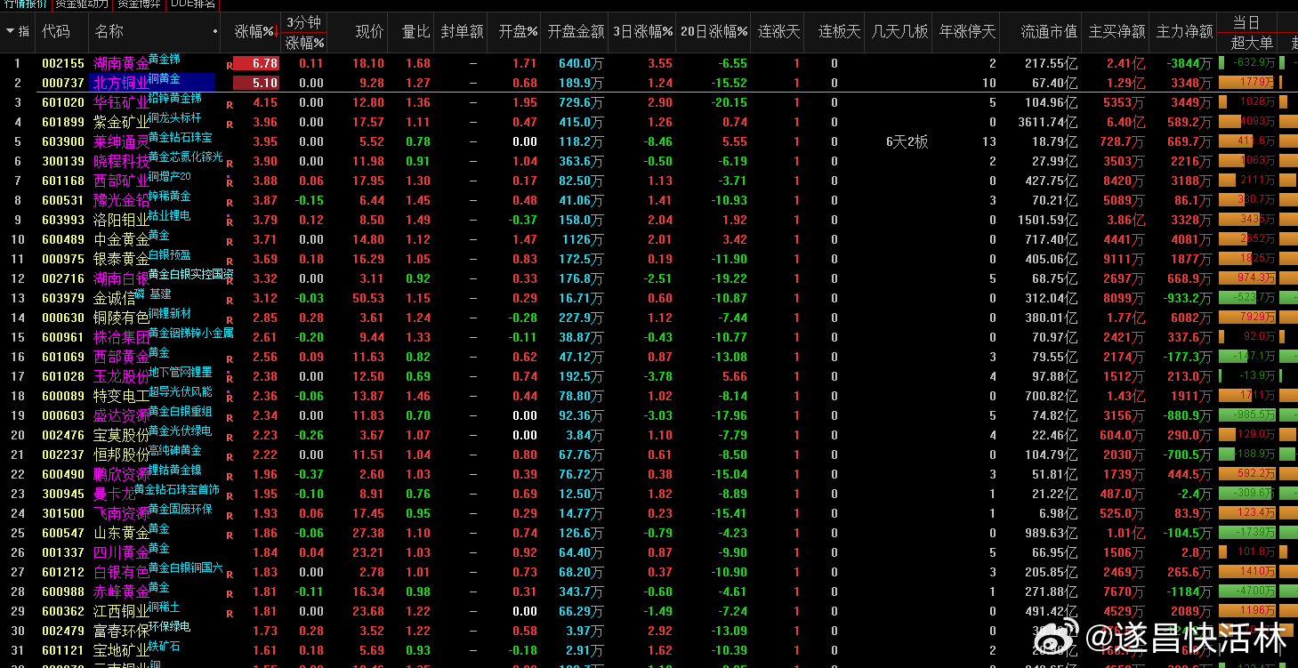This screenshot has width=1298, height=668.
Task: Sort by the 开盘金额 column header
Action: [x=576, y=32]
